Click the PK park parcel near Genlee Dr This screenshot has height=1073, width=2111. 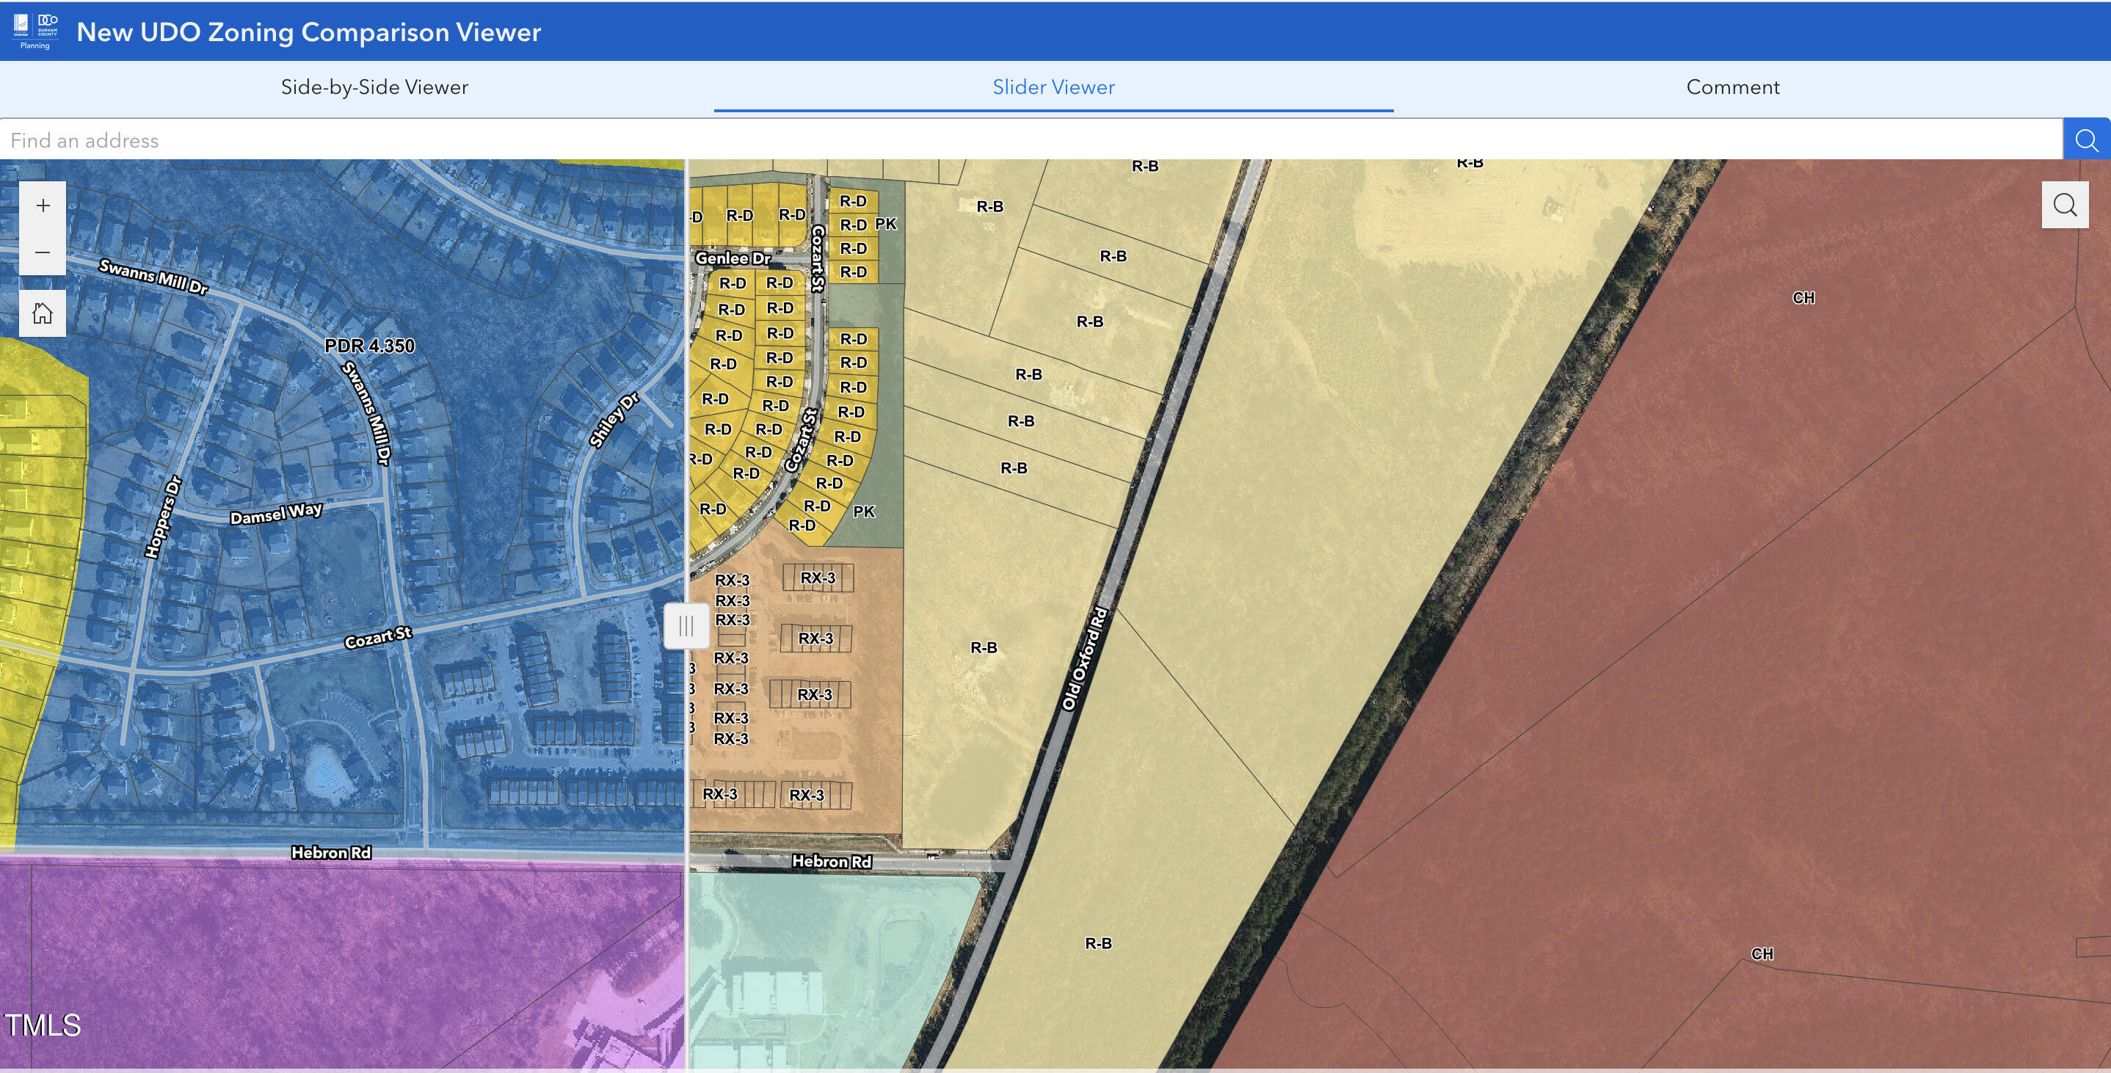(886, 224)
